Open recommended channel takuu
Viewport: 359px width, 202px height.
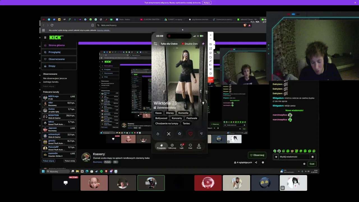pos(59,123)
